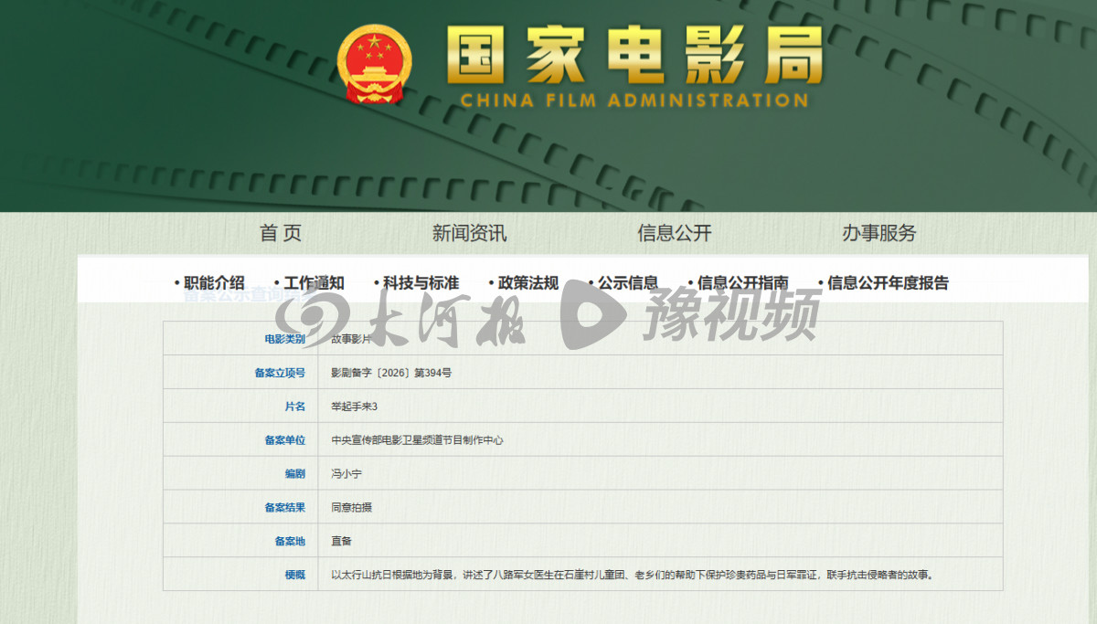
Task: Open the 办事服务 navigation item
Action: click(x=879, y=233)
